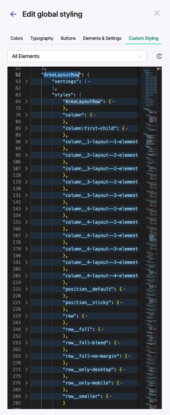Unfold the "position__sticky" section

[x=26, y=302]
